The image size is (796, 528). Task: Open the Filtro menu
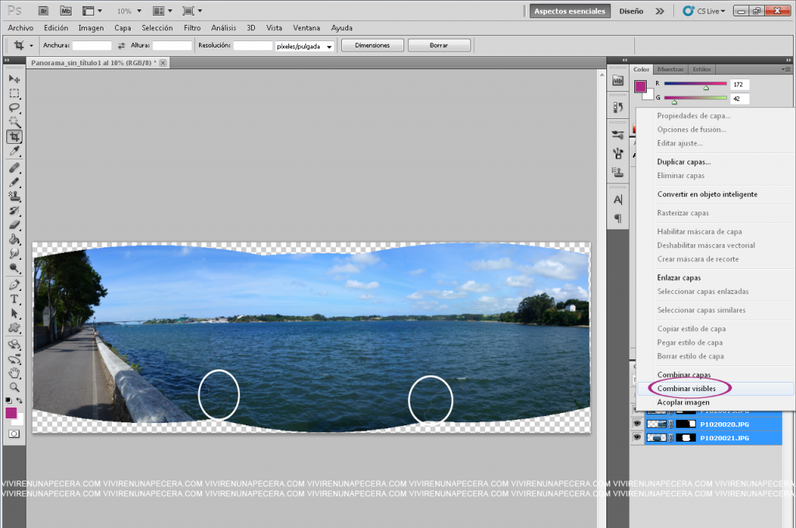[x=192, y=28]
